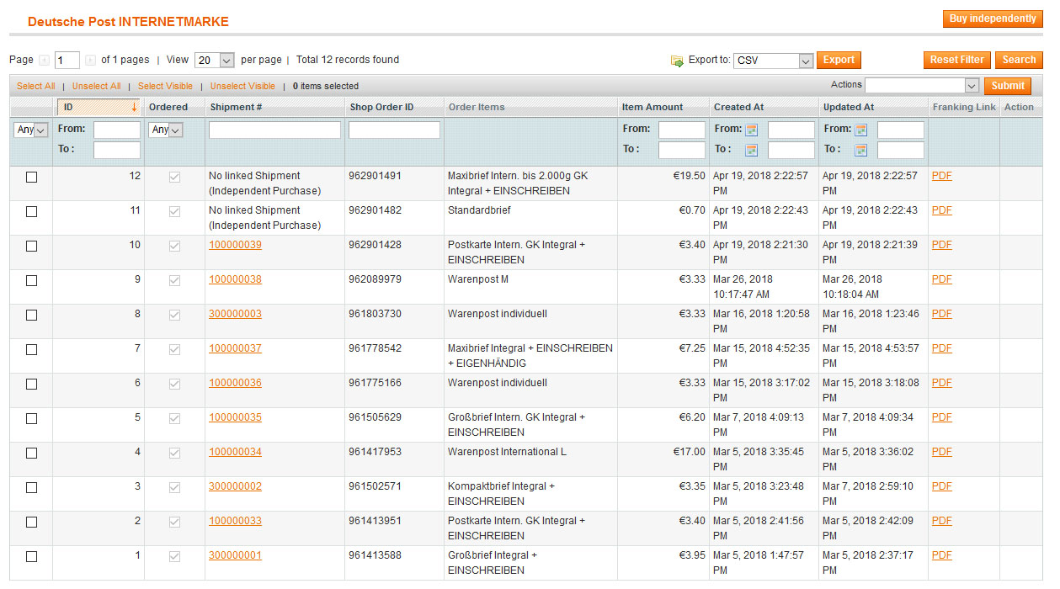This screenshot has height=589, width=1060.
Task: Click the Updated At 'To' date field
Action: point(901,150)
